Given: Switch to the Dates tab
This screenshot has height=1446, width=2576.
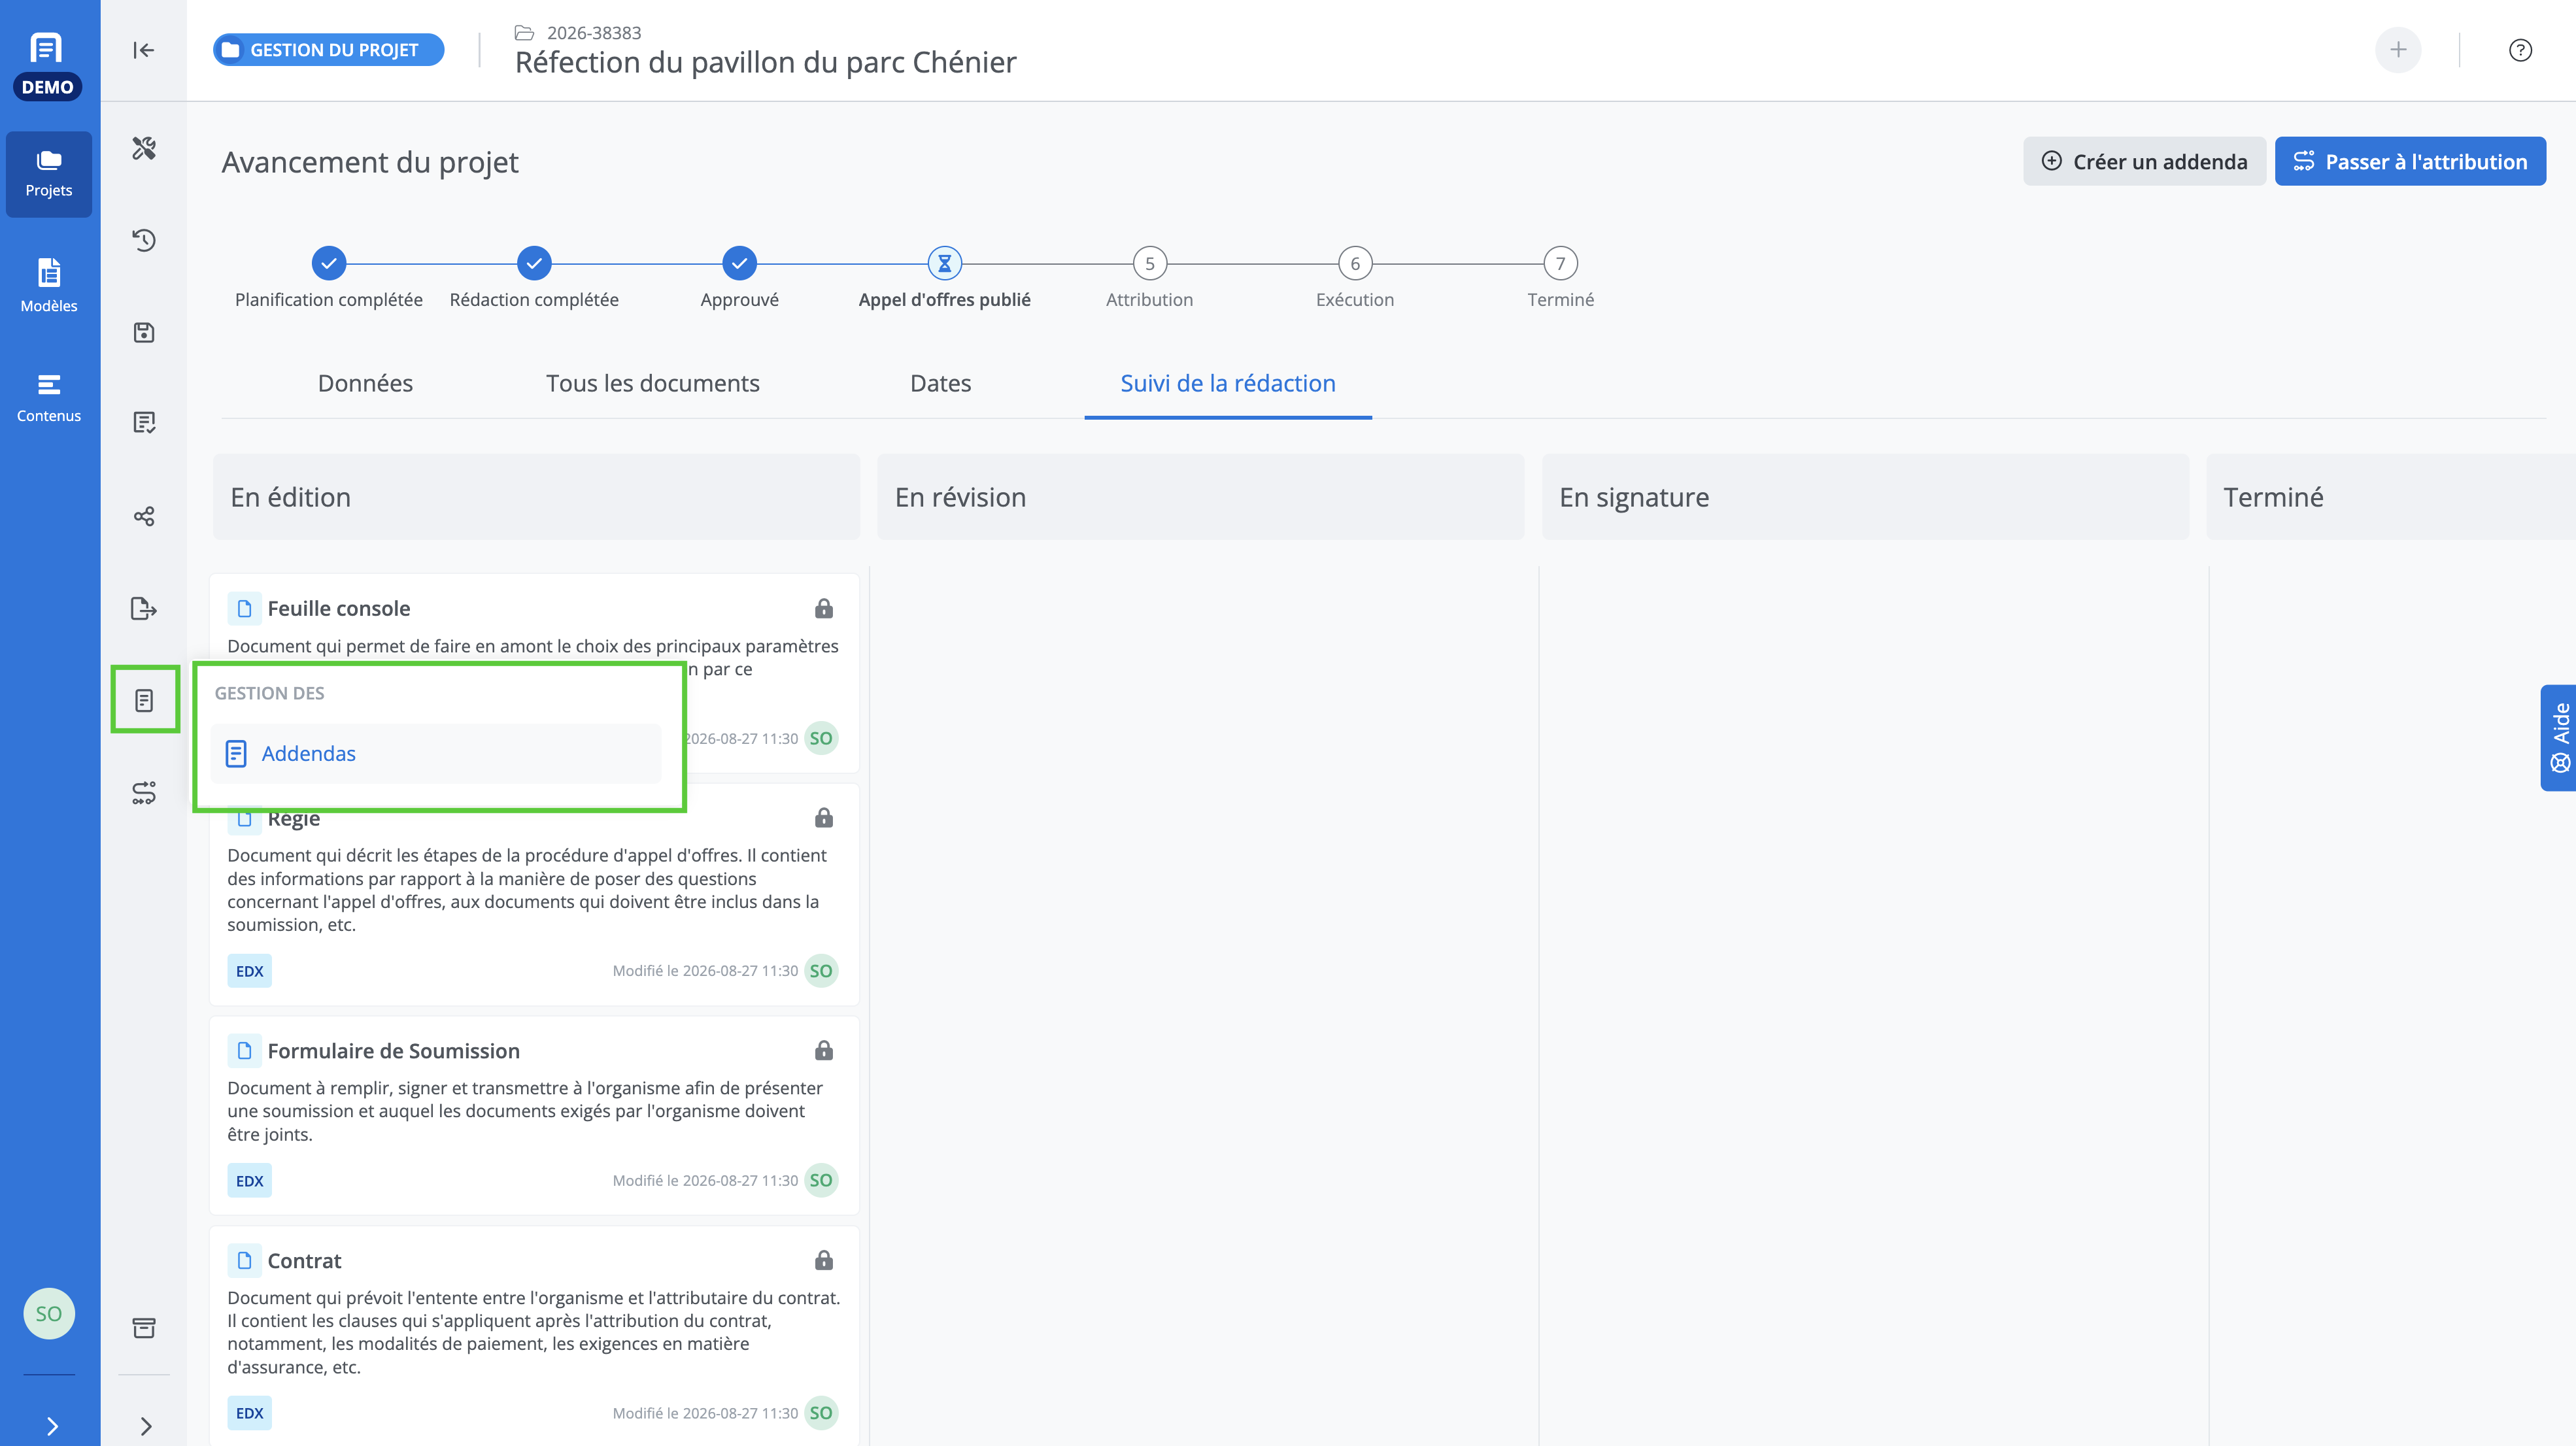Looking at the screenshot, I should coord(940,383).
